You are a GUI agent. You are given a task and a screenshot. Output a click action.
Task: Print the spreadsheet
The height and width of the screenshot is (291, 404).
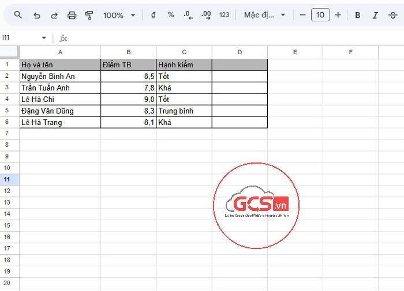(72, 15)
